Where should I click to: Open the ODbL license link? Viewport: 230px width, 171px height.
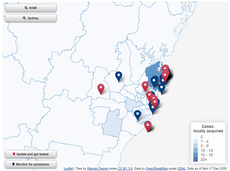181,168
